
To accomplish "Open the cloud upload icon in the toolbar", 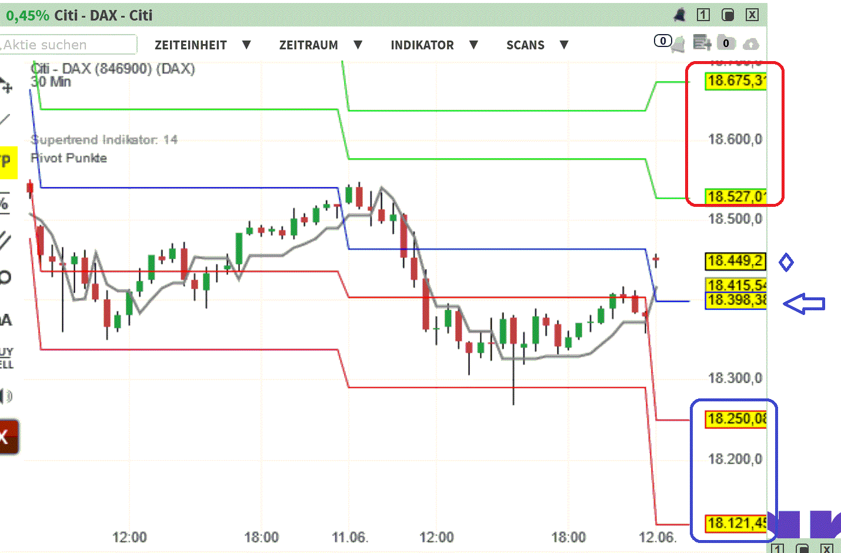I will pos(752,44).
